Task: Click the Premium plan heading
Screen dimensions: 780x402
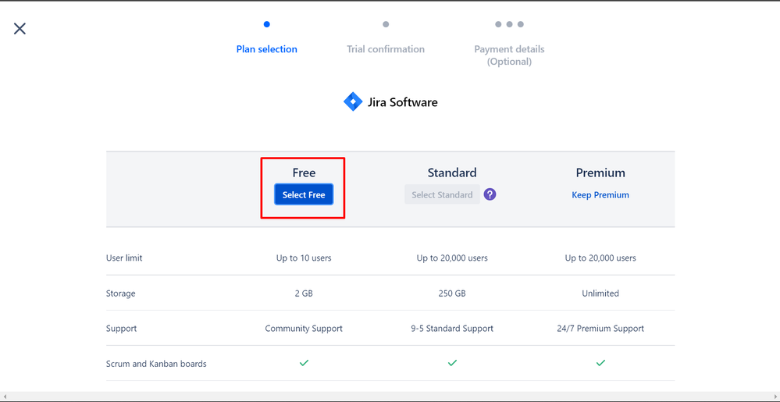Action: pyautogui.click(x=600, y=173)
